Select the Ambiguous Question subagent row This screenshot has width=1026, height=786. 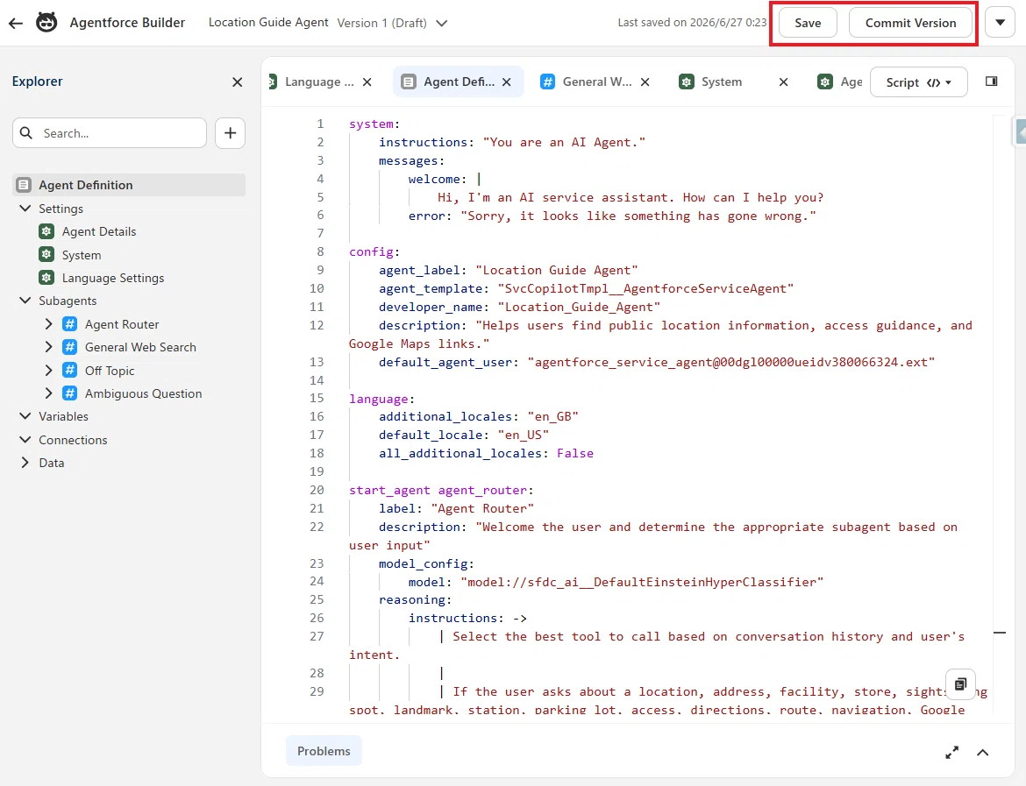pos(143,393)
